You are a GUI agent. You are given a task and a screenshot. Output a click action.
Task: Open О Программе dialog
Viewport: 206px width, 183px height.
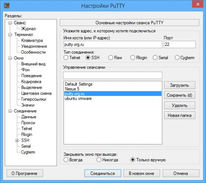(24, 173)
